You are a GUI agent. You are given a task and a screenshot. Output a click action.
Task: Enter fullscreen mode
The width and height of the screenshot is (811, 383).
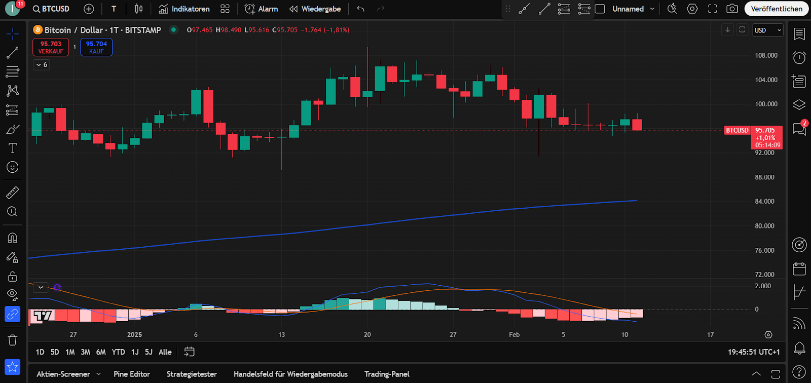713,9
